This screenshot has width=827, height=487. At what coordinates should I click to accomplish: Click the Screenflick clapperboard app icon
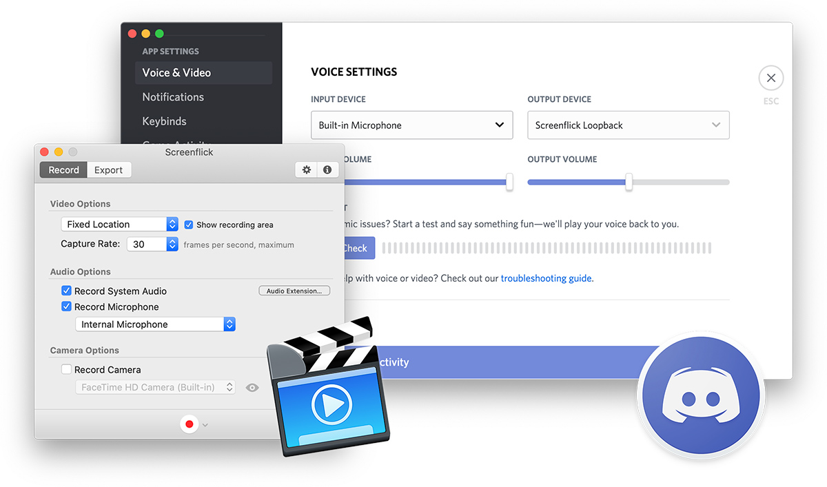329,387
